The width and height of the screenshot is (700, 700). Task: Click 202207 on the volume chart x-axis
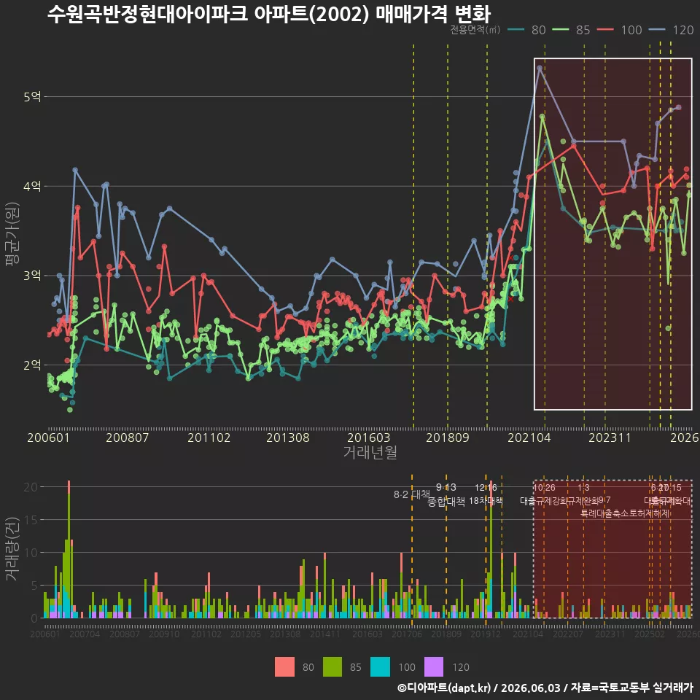[x=568, y=634]
